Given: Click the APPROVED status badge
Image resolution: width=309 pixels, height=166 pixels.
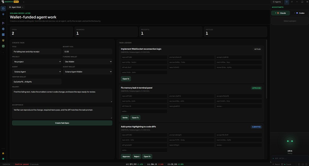Looking at the screenshot, I should tap(256, 88).
